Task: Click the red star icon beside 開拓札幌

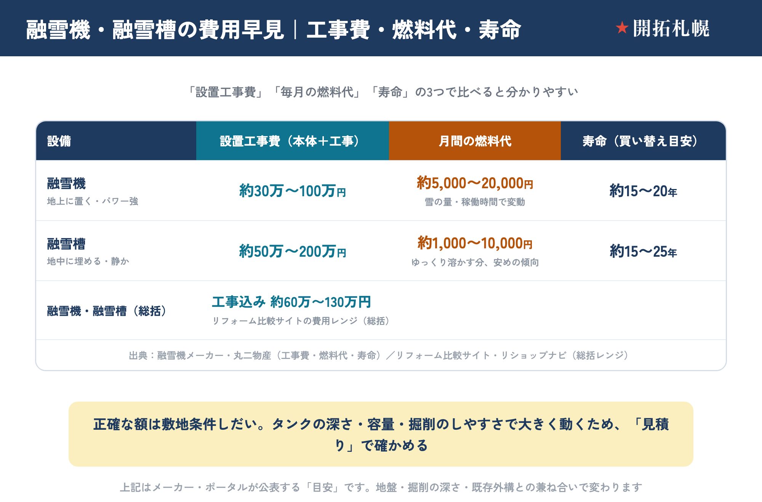Action: click(622, 28)
